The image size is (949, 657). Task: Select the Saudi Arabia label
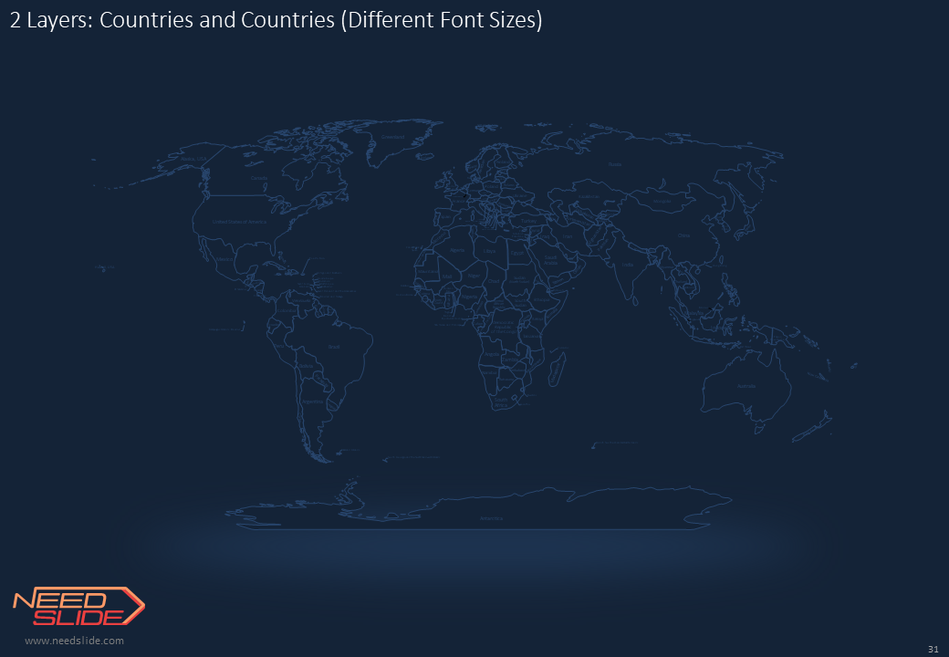click(550, 260)
